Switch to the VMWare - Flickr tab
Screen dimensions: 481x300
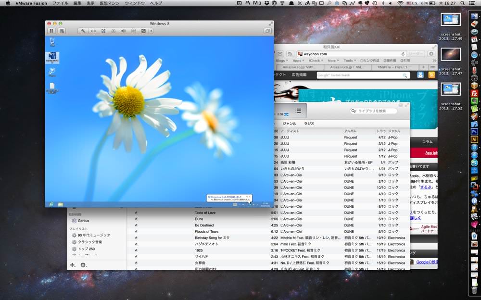click(x=395, y=67)
